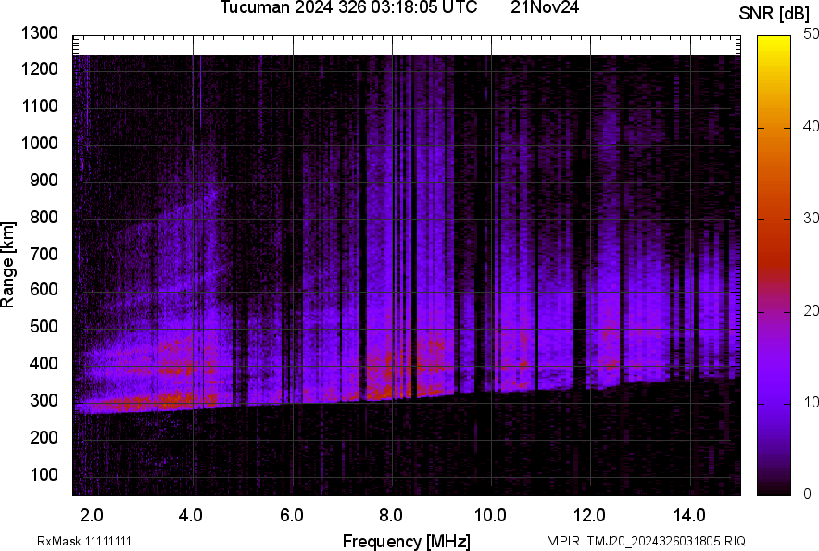The width and height of the screenshot is (819, 551).
Task: Click the 1300 range tick label
Action: pyautogui.click(x=39, y=33)
